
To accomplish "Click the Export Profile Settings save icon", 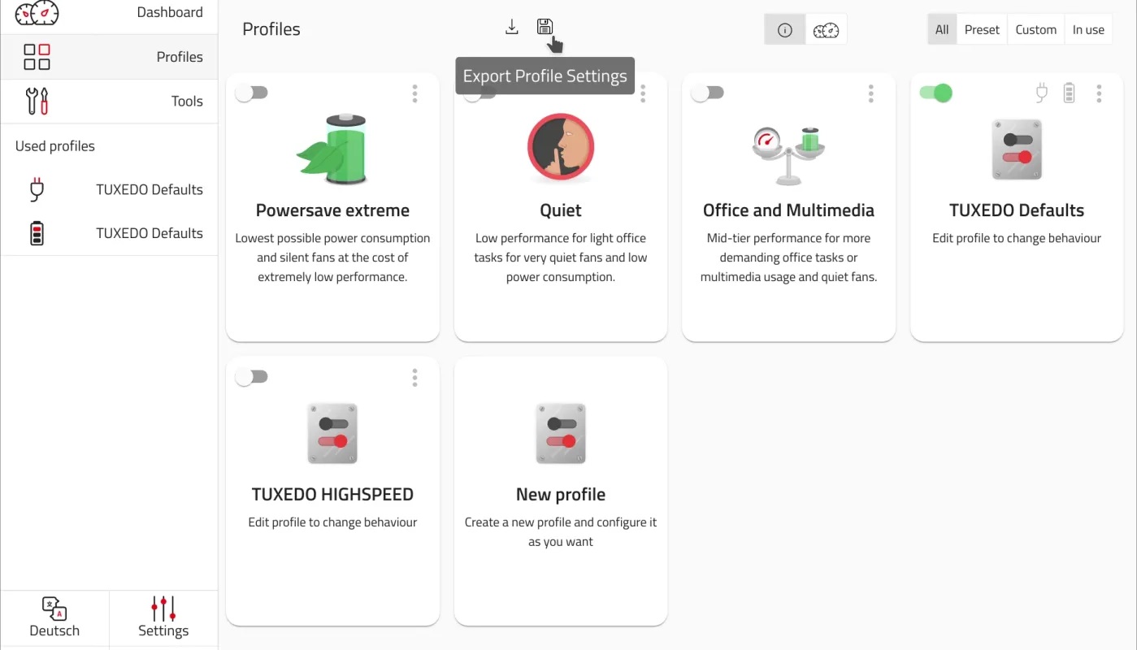I will (x=545, y=28).
